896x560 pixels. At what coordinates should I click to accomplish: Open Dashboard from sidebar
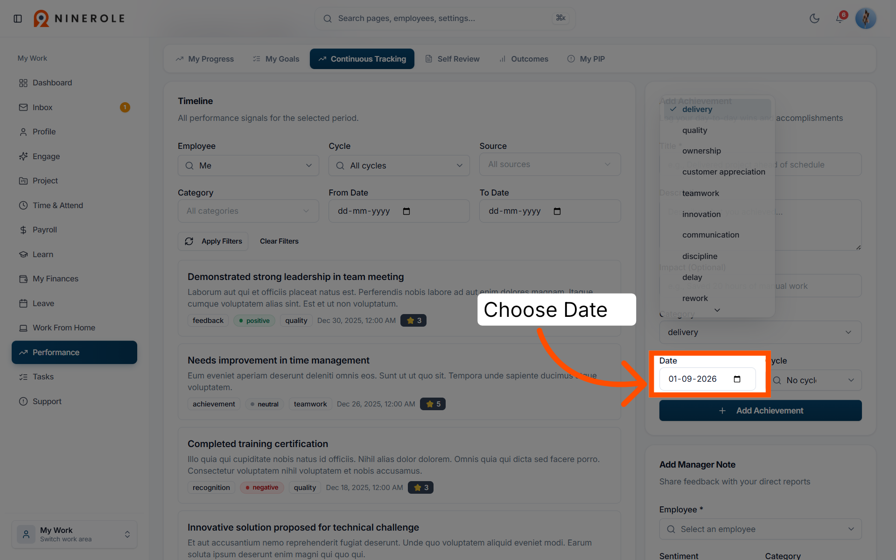[75, 83]
